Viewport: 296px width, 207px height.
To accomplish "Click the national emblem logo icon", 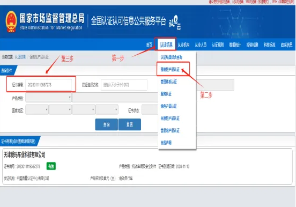I will 11,21.
